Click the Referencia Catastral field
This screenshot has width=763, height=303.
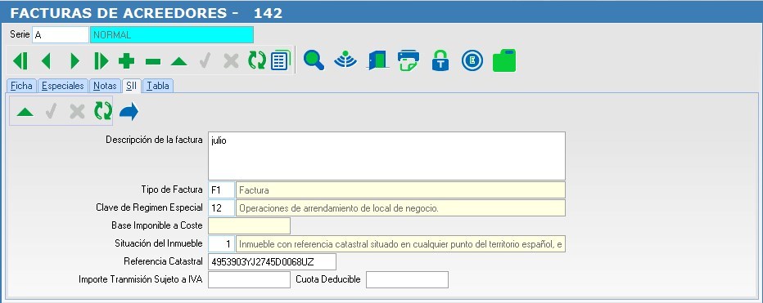[272, 261]
